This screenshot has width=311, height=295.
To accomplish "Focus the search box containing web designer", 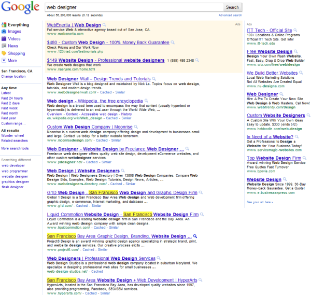I will pos(134,7).
